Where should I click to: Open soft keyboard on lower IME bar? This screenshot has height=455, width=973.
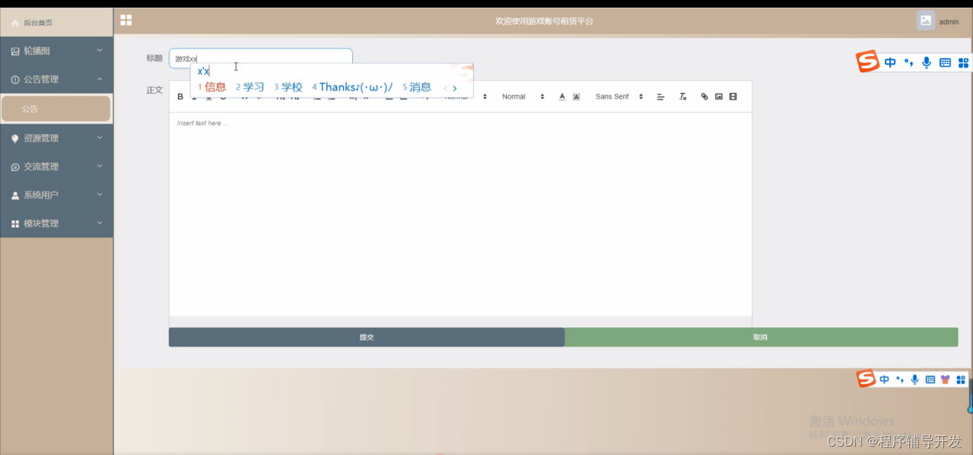coord(930,379)
